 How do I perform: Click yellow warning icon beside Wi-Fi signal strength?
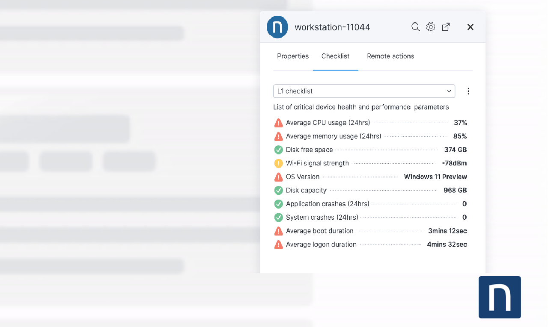(278, 163)
